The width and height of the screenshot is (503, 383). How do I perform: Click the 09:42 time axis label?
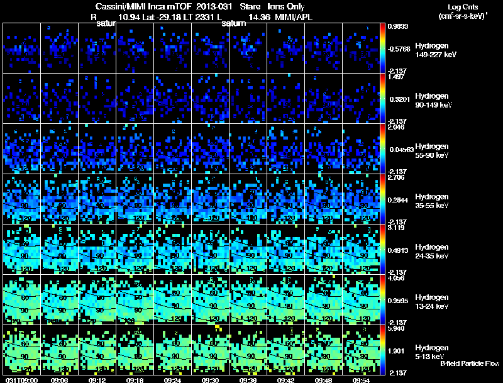(x=285, y=380)
